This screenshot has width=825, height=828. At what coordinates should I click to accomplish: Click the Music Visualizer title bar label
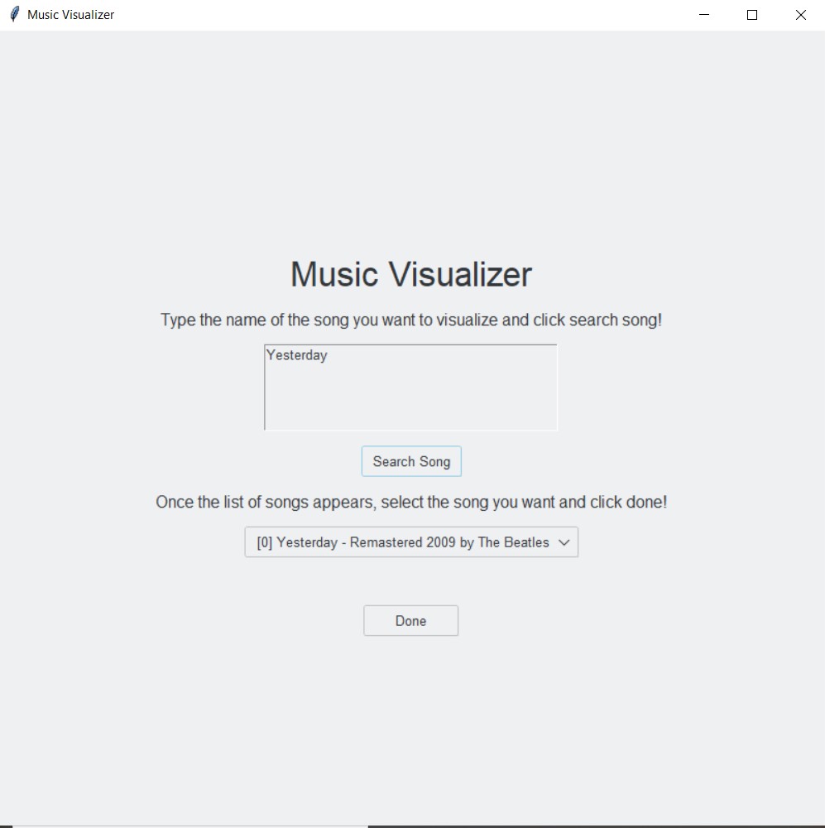71,15
